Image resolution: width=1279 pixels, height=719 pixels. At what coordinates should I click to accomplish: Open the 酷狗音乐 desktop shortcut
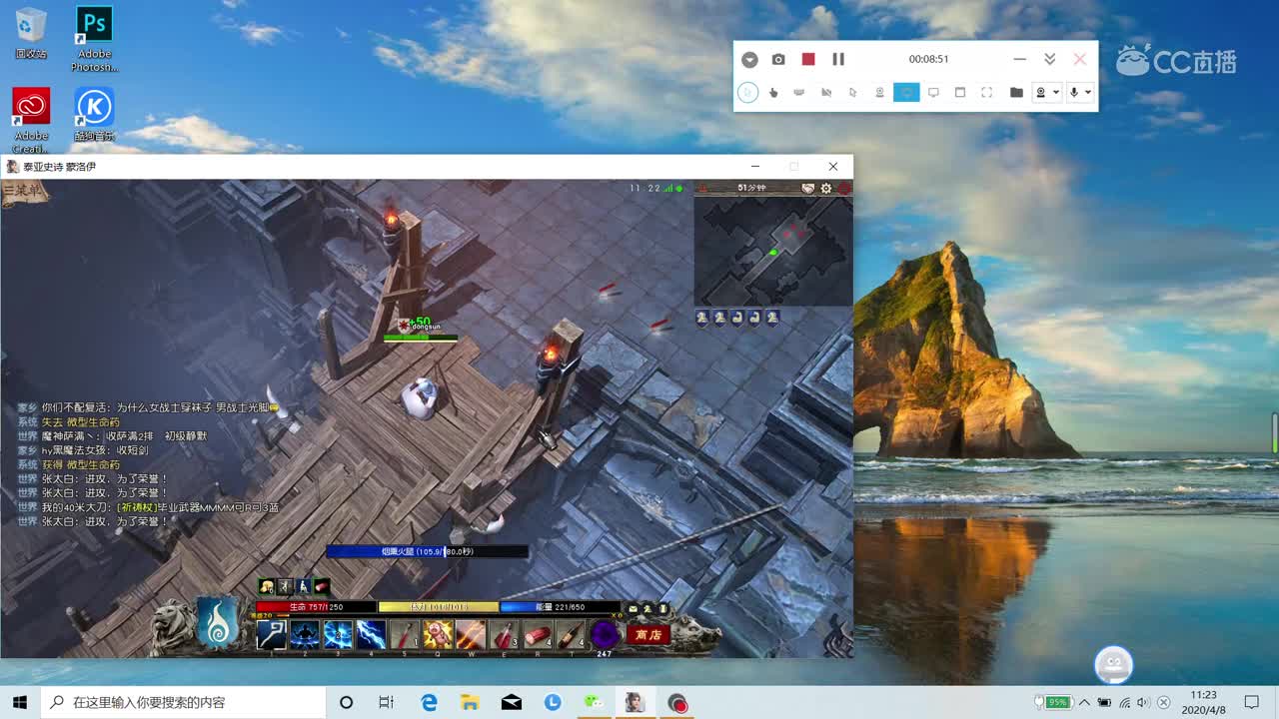(x=94, y=115)
